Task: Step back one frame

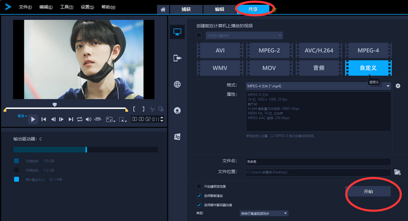Action: pyautogui.click(x=53, y=119)
